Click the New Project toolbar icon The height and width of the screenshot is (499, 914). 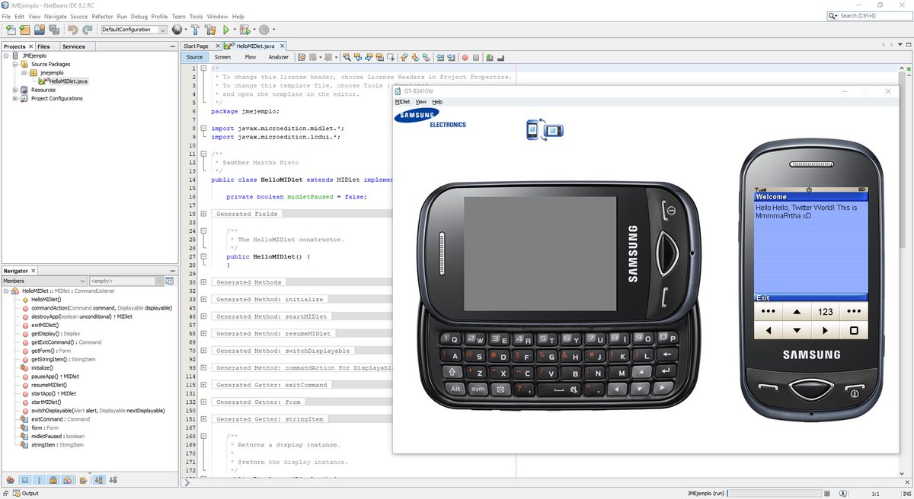click(x=25, y=30)
